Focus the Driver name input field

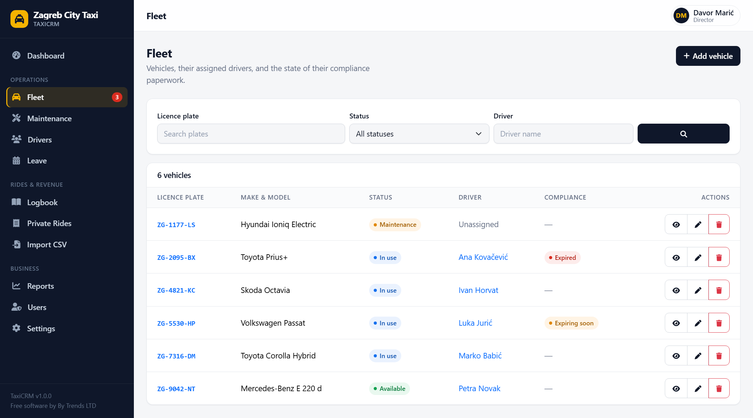(x=563, y=134)
